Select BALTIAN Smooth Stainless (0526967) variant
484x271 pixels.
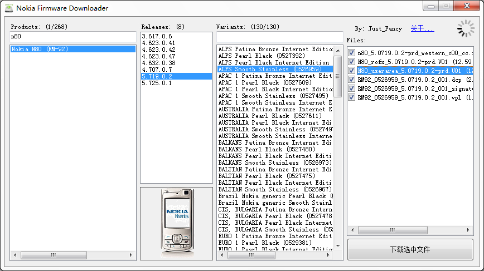[275, 189]
